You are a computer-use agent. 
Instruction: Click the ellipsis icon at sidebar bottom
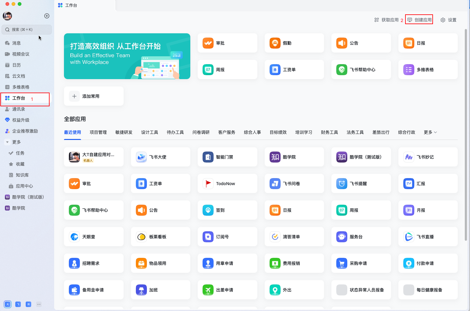[x=39, y=304]
